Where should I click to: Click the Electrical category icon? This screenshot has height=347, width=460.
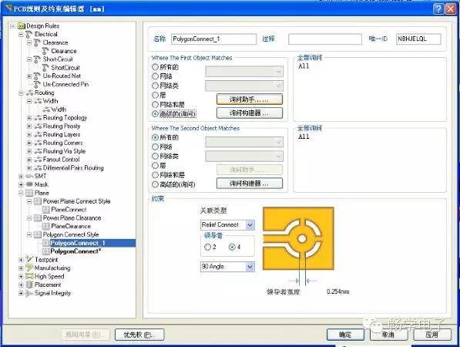pyautogui.click(x=29, y=35)
